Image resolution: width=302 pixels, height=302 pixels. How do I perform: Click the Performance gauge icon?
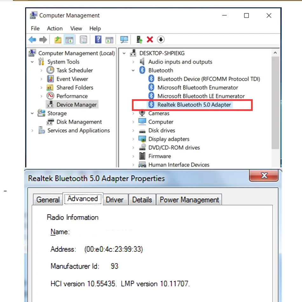50,96
